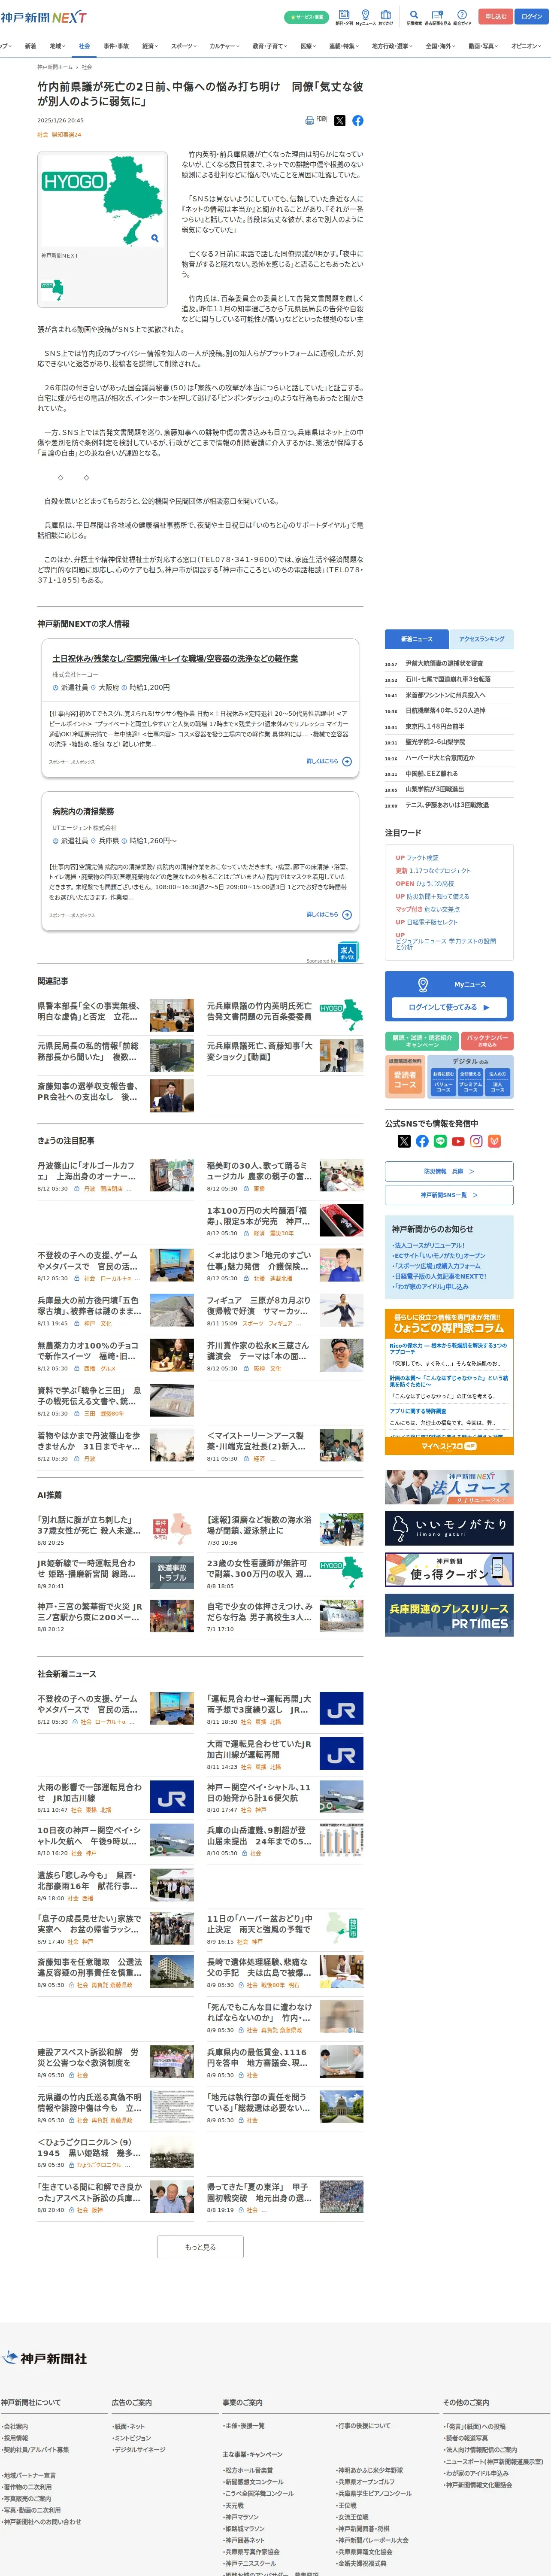551x2576 pixels.
Task: Expand the 地域 menu dropdown
Action: 57,46
